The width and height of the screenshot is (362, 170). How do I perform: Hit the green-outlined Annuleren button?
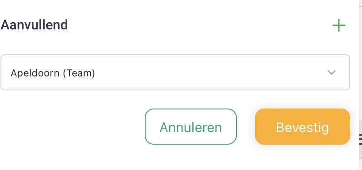tap(191, 127)
